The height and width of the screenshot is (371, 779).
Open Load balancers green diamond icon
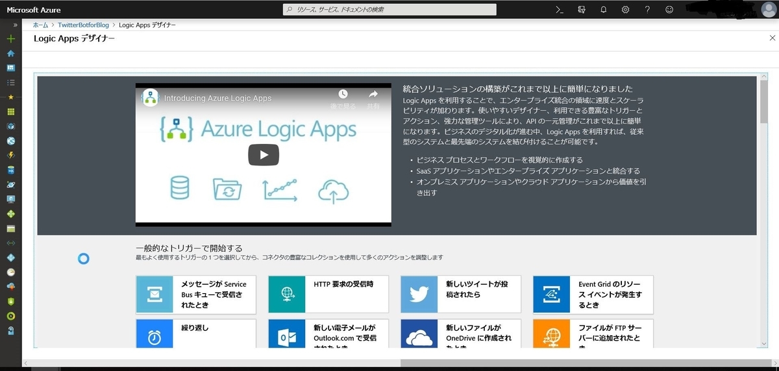pos(10,213)
